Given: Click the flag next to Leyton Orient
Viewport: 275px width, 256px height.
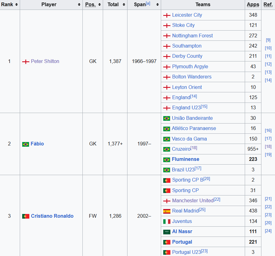Looking at the screenshot, I should 167,87.
